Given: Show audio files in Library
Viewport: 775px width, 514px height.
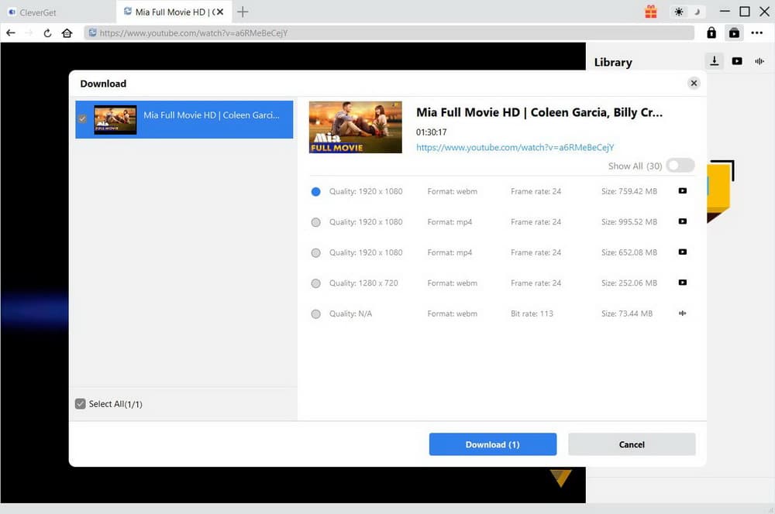Looking at the screenshot, I should 759,61.
